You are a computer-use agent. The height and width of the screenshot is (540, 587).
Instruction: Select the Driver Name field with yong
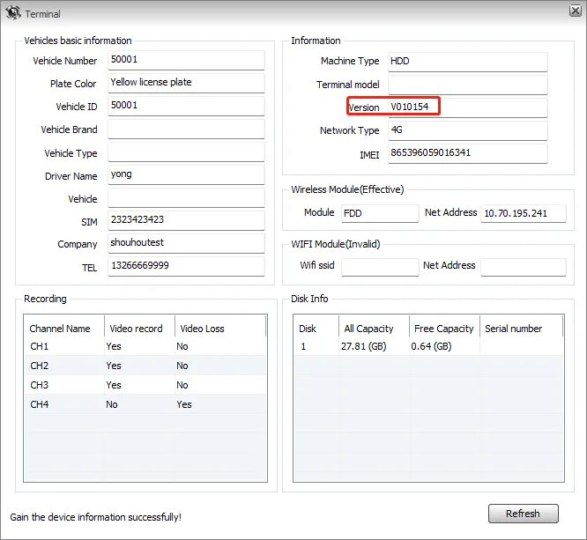point(186,174)
